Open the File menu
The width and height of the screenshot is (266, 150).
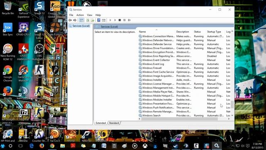click(x=71, y=15)
